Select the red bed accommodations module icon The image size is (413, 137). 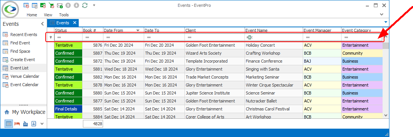coord(17,124)
